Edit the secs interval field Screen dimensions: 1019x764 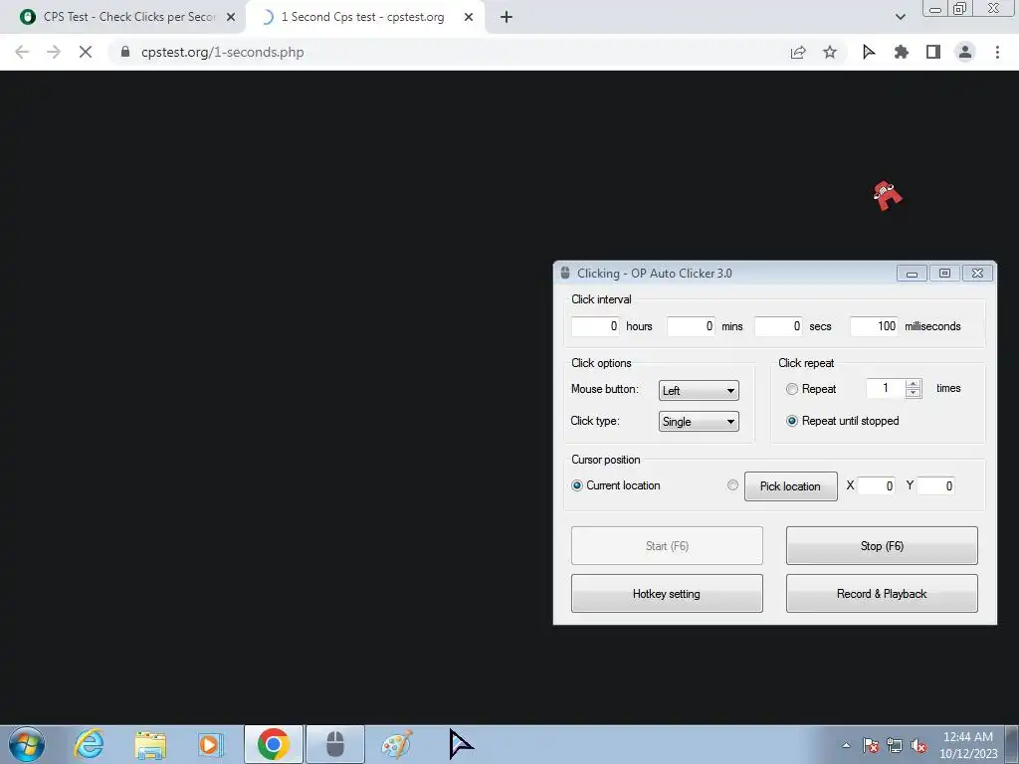tap(778, 326)
